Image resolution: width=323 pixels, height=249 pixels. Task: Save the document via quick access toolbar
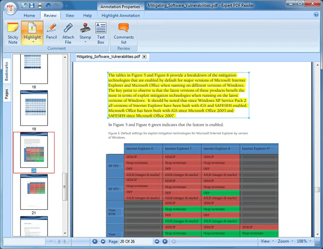[31, 5]
